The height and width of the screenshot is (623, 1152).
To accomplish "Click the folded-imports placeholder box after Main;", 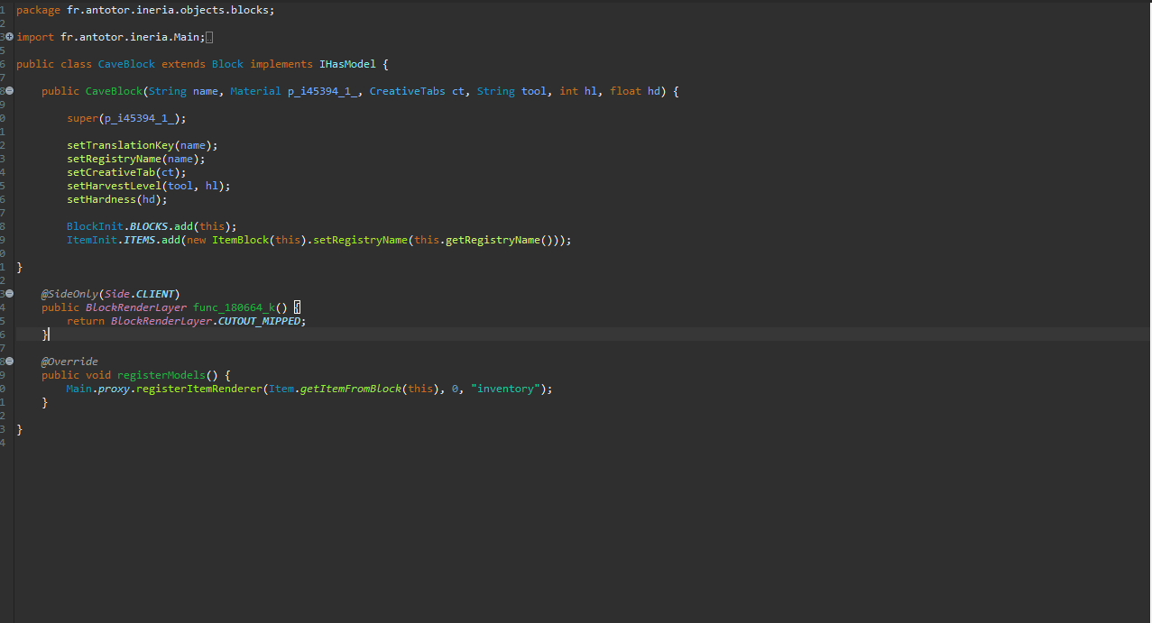I will (x=209, y=37).
